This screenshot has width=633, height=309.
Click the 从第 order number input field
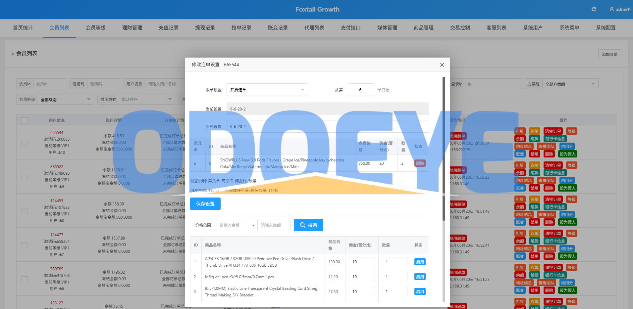361,90
